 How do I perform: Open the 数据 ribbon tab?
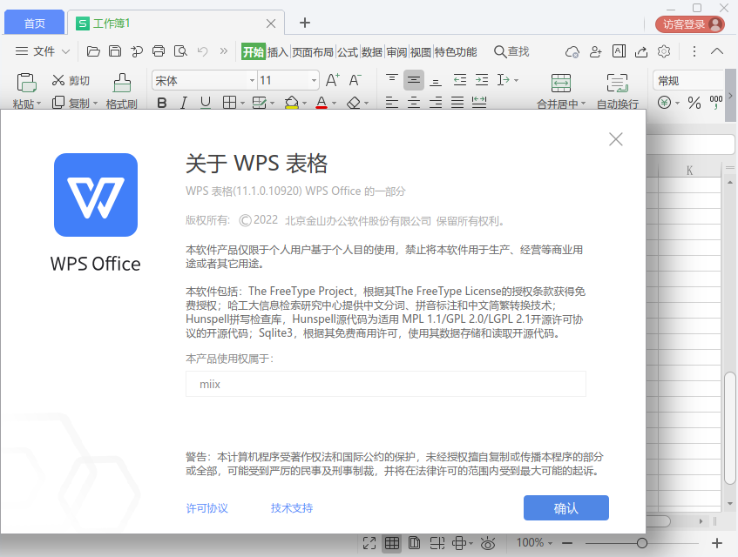coord(371,51)
